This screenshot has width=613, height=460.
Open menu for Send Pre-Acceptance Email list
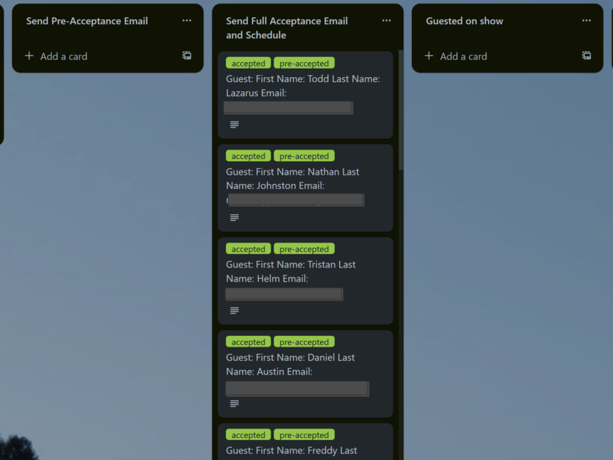[x=187, y=21]
